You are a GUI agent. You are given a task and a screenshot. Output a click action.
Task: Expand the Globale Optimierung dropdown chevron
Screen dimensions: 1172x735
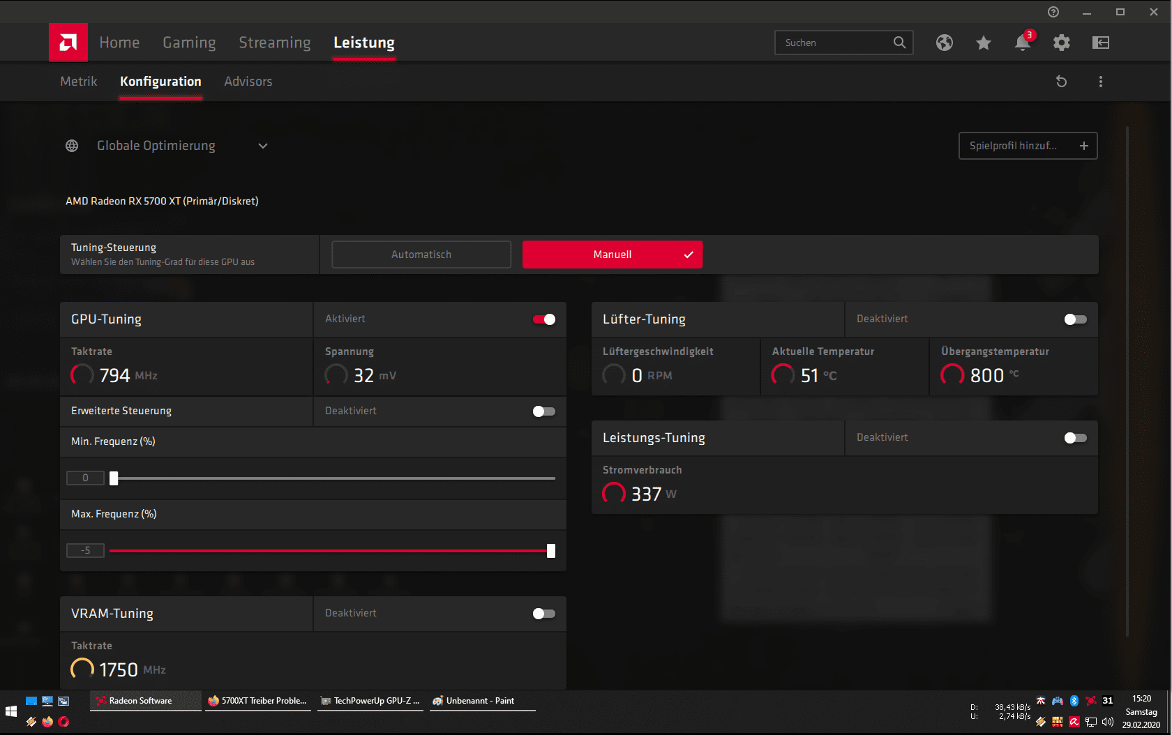tap(263, 146)
